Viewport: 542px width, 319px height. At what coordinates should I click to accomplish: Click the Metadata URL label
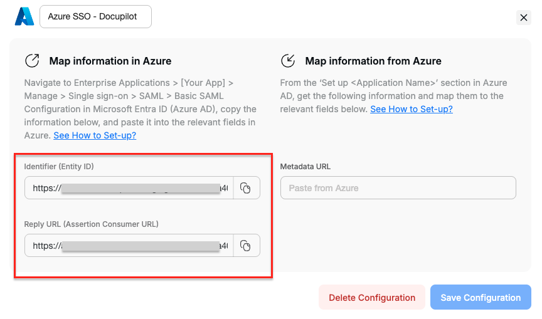pos(306,167)
